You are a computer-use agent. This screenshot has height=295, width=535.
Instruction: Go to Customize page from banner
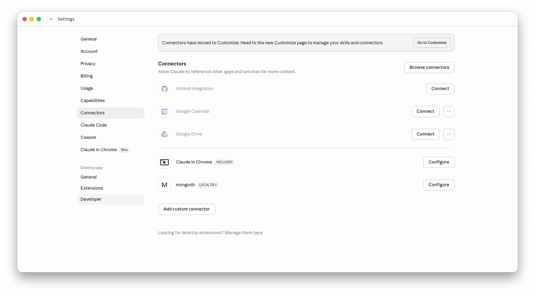(431, 43)
